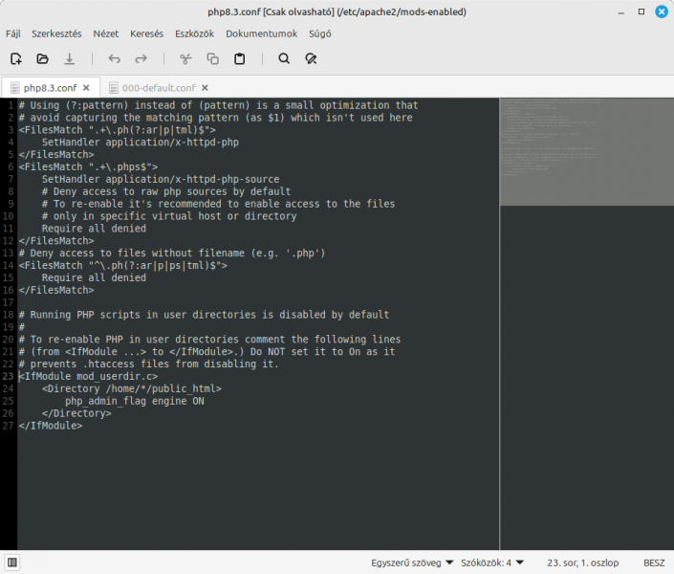Click line number 17 in gutter

9,302
